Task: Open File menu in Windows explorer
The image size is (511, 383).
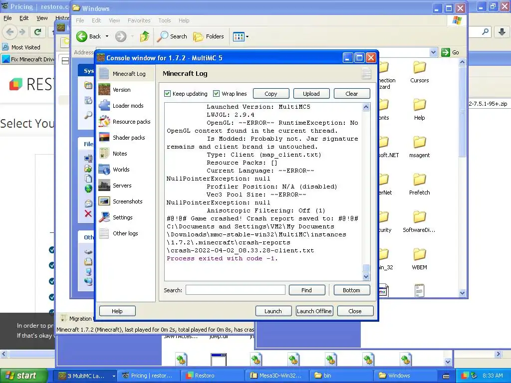Action: (80, 20)
